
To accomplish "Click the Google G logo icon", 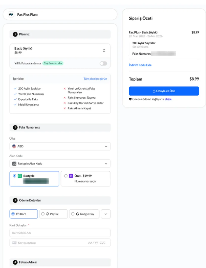I will coord(77,214).
